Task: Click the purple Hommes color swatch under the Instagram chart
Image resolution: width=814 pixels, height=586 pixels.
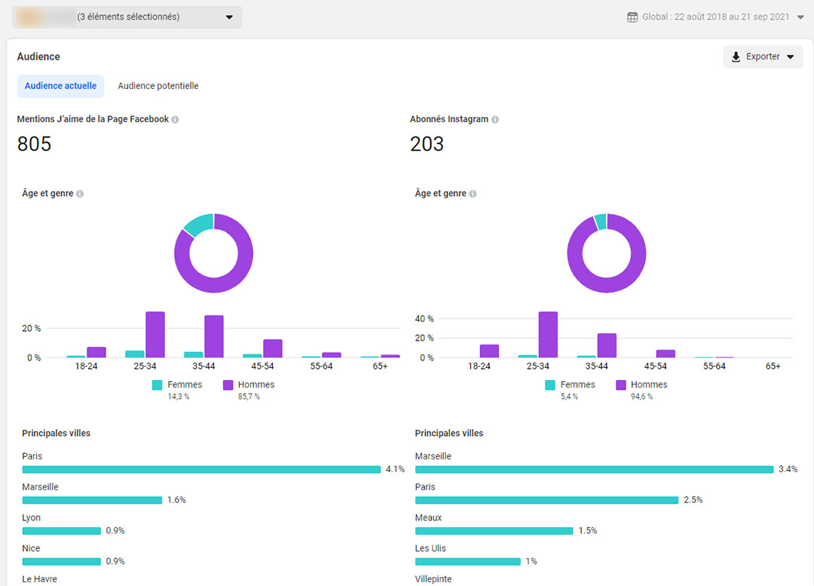Action: [x=621, y=385]
